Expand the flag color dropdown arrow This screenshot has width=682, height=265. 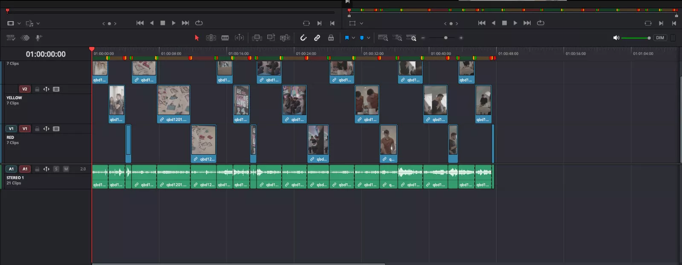(x=353, y=38)
